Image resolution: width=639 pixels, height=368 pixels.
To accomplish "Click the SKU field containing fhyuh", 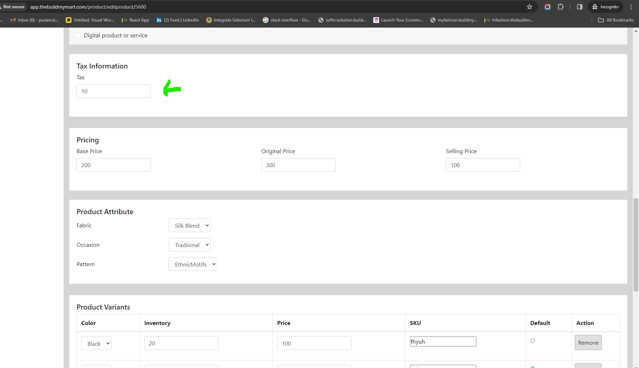I will pyautogui.click(x=443, y=341).
